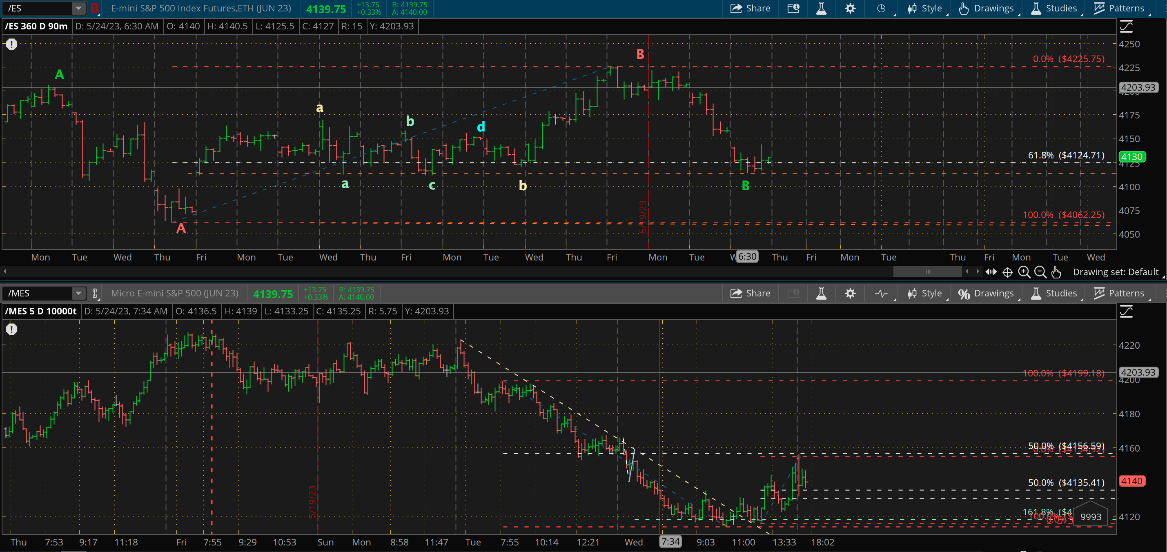This screenshot has height=552, width=1167.
Task: Click the zoom in magnifier icon
Action: point(1023,272)
